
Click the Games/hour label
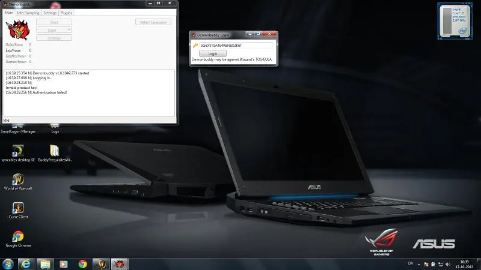(16, 62)
